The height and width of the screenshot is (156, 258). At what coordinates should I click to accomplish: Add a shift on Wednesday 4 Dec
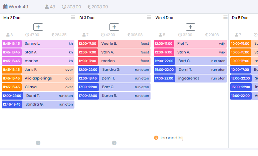pyautogui.click(x=190, y=27)
